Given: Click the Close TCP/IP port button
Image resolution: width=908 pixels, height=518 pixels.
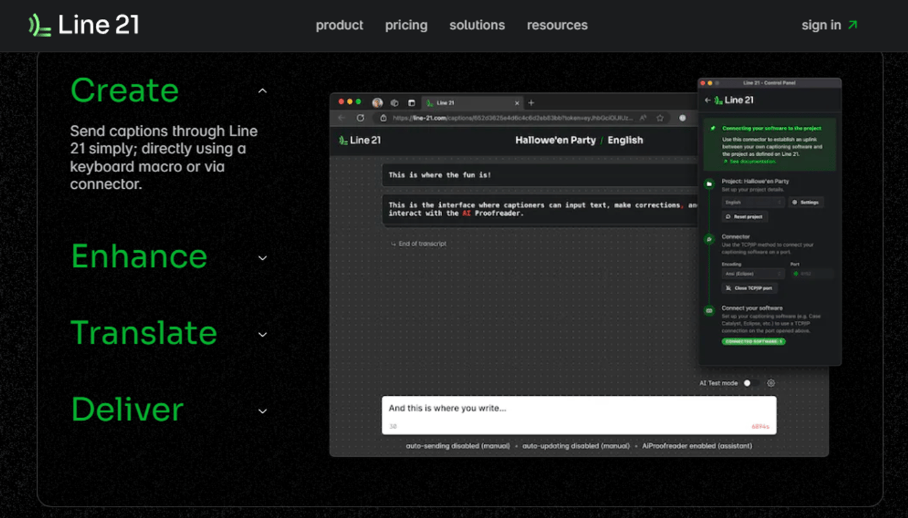Looking at the screenshot, I should click(x=749, y=288).
